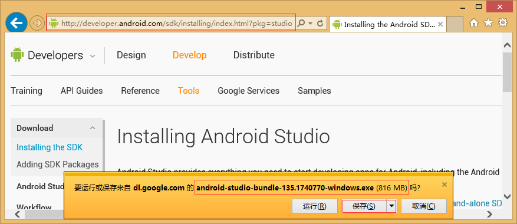Open a new blank tab

pos(455,24)
